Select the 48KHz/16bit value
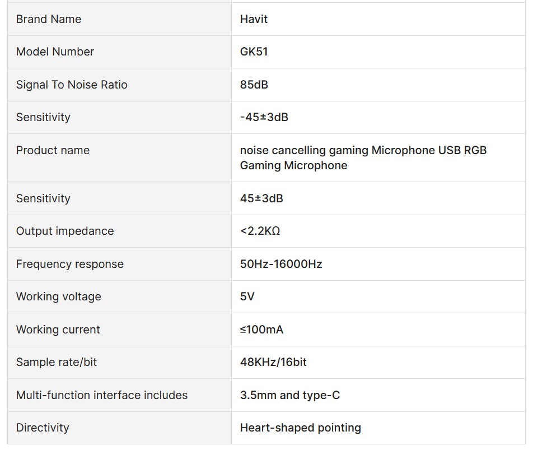The width and height of the screenshot is (533, 450). tap(273, 362)
